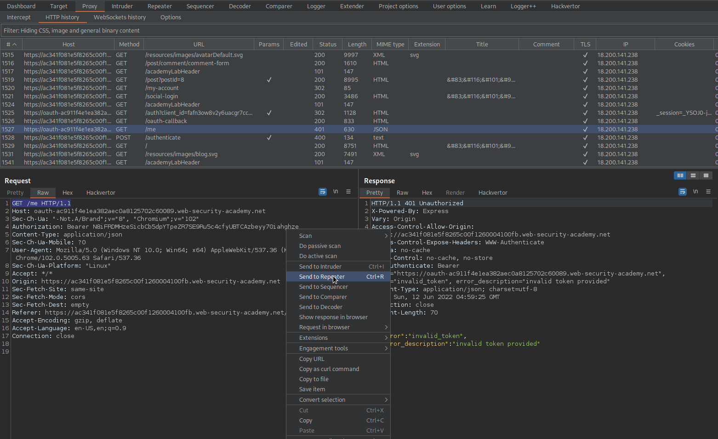
Task: Toggle non-printable characters \n in Request panel
Action: [x=336, y=191]
